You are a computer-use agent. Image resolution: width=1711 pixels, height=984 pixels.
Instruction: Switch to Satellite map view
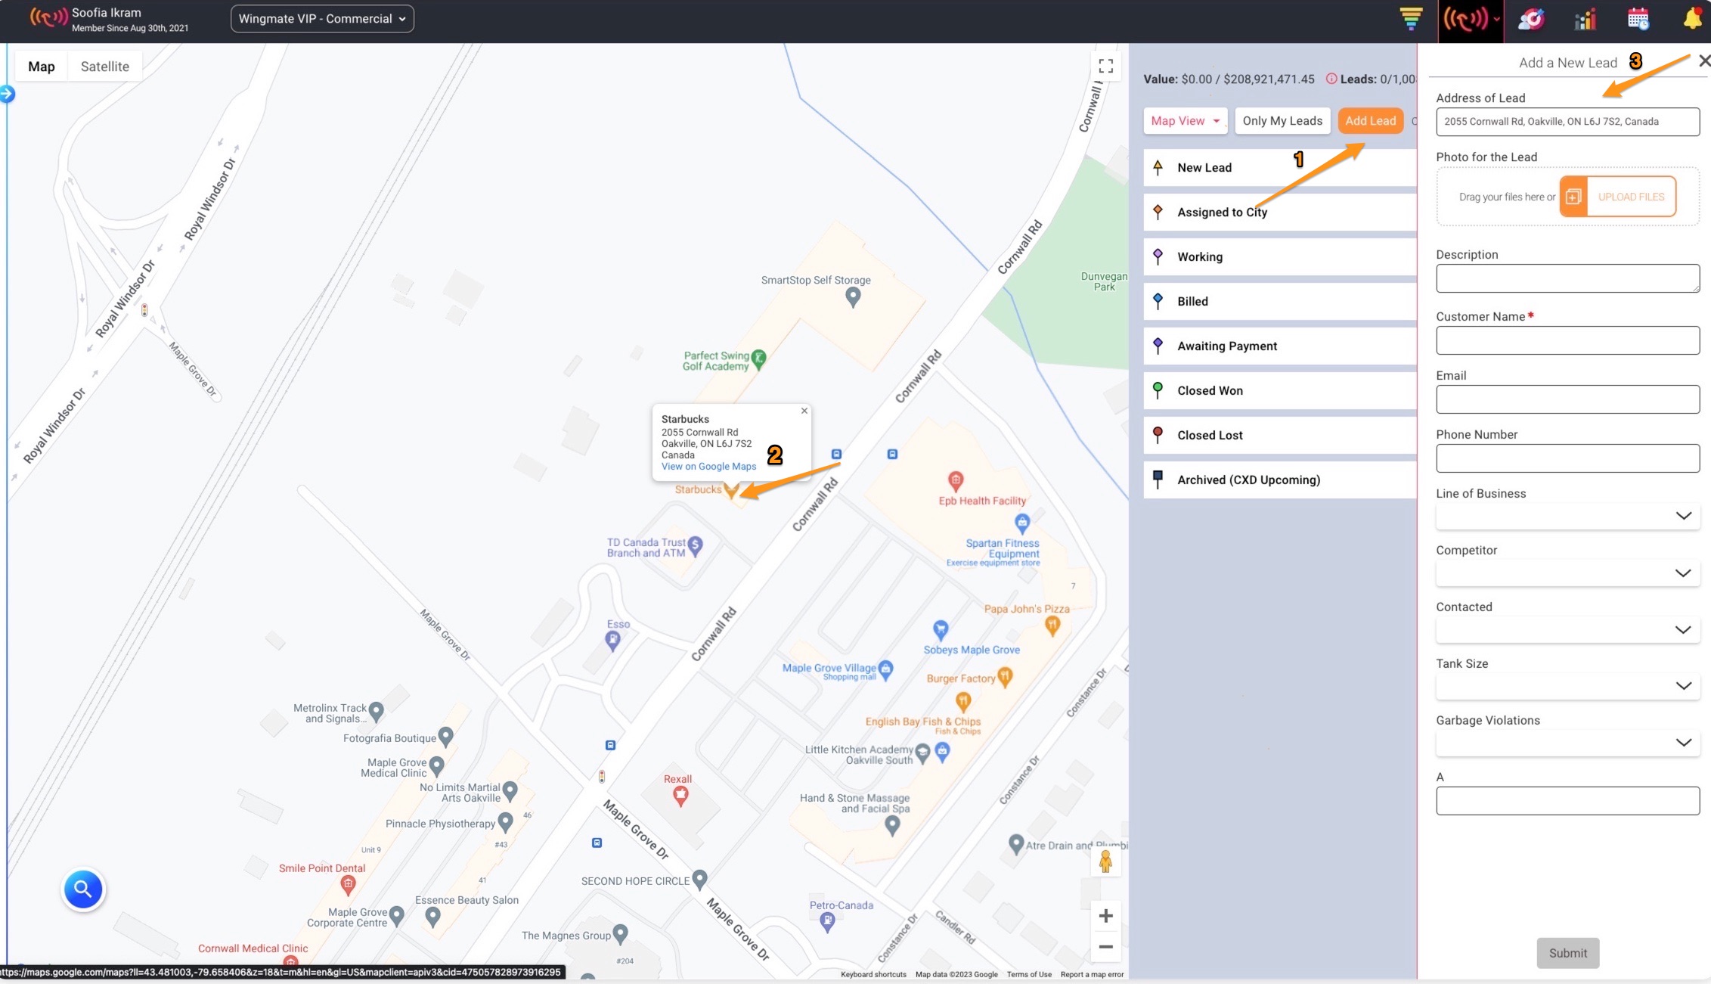pos(104,67)
